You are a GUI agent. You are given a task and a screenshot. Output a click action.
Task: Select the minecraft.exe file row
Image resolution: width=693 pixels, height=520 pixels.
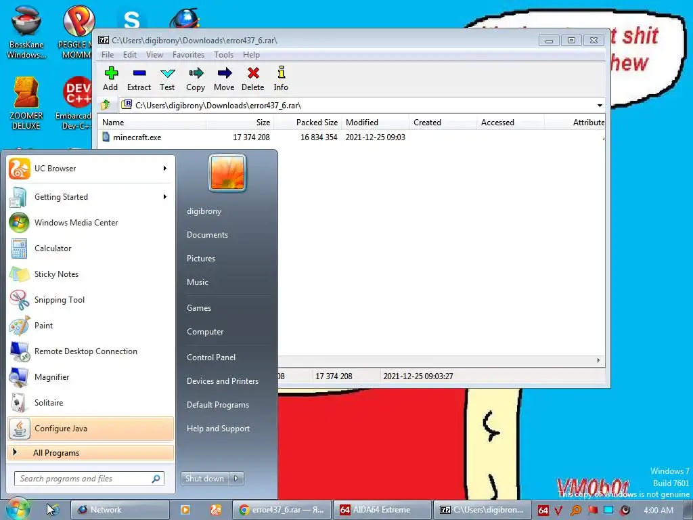pyautogui.click(x=351, y=137)
